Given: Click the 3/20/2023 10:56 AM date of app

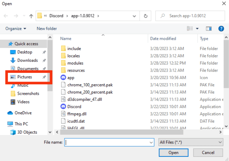Looking at the screenshot, I should tap(168, 78).
